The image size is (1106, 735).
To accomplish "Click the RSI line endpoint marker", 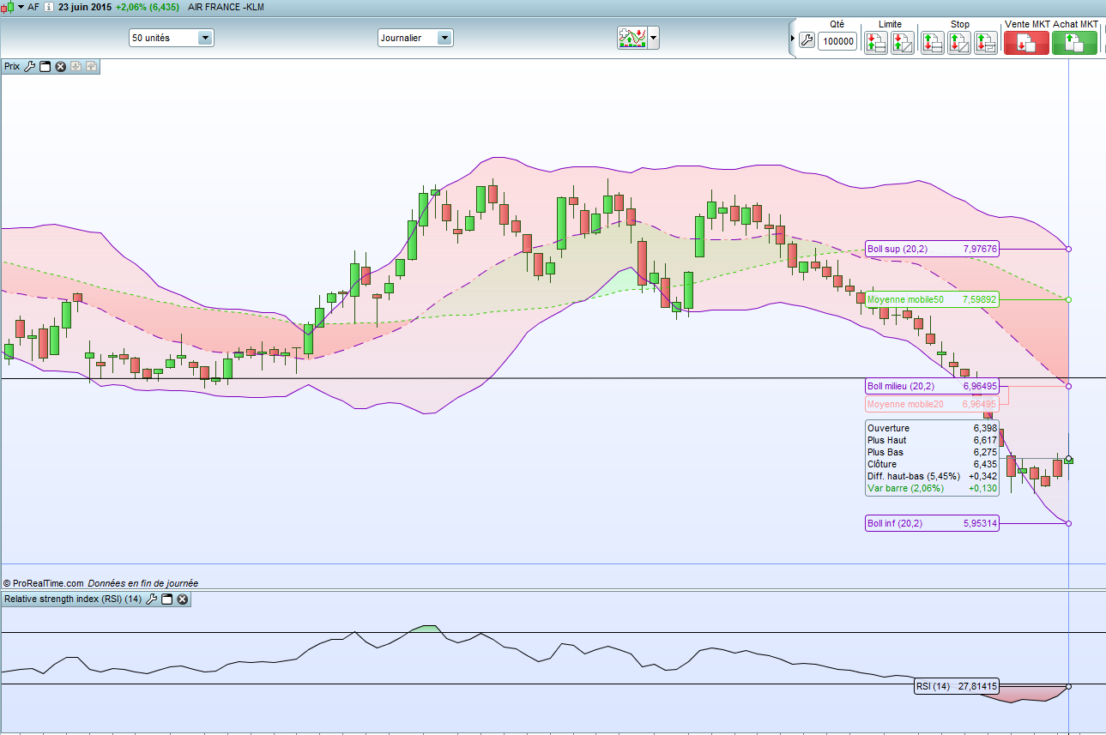I will 1068,686.
